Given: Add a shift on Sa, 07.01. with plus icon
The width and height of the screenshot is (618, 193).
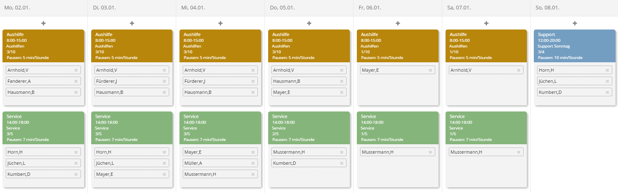Looking at the screenshot, I should tap(486, 23).
